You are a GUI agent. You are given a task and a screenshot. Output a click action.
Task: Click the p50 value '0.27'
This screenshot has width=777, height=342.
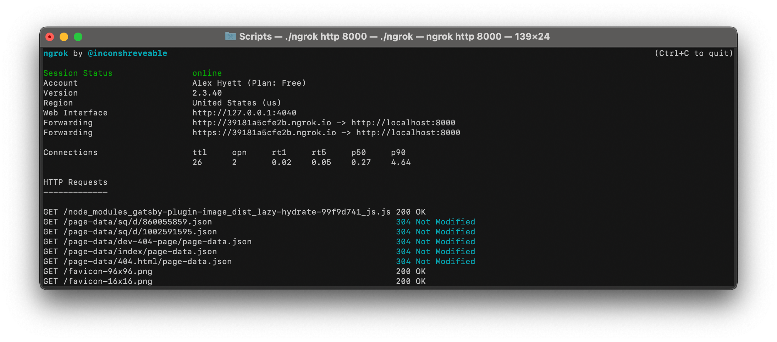point(361,163)
